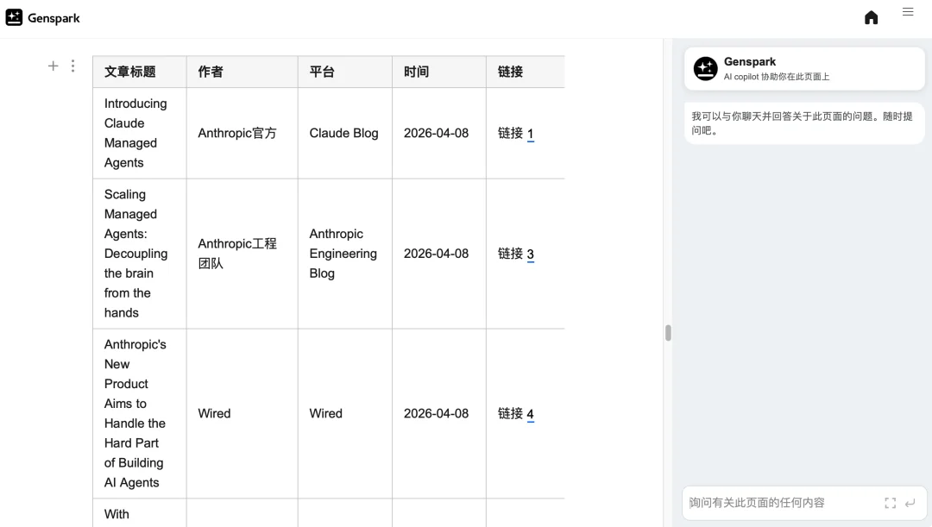Click the vertical scrollbar thumb
Screen dimensions: 932x527
(x=668, y=333)
